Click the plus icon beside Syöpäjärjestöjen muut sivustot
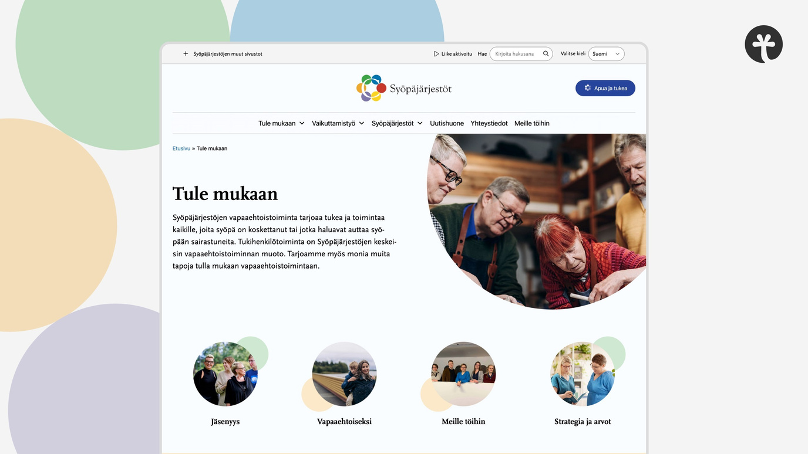 (186, 53)
